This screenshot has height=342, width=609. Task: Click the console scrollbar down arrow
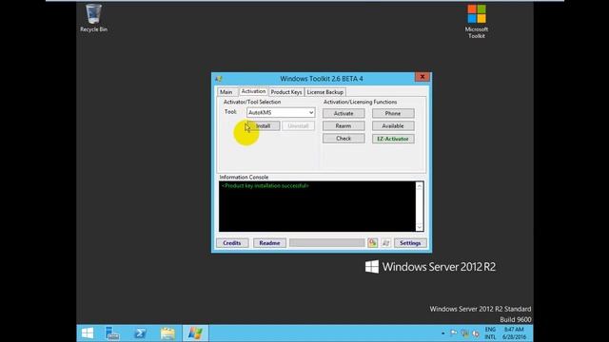pos(420,227)
